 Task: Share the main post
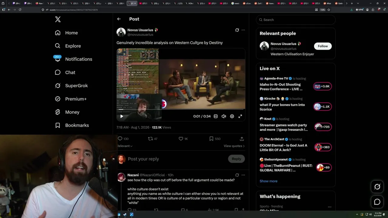pos(242,139)
